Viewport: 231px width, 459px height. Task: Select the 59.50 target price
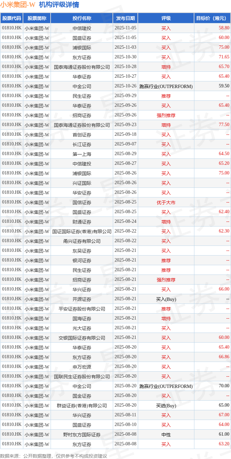click(x=224, y=86)
